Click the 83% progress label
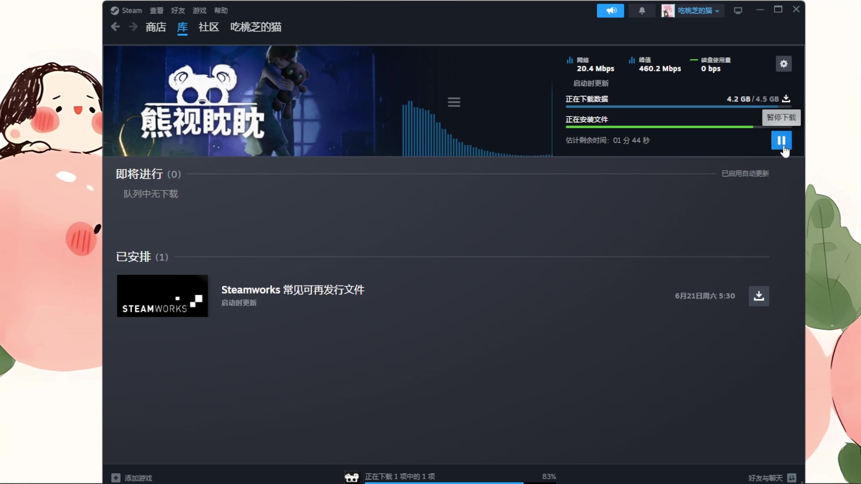 [549, 476]
